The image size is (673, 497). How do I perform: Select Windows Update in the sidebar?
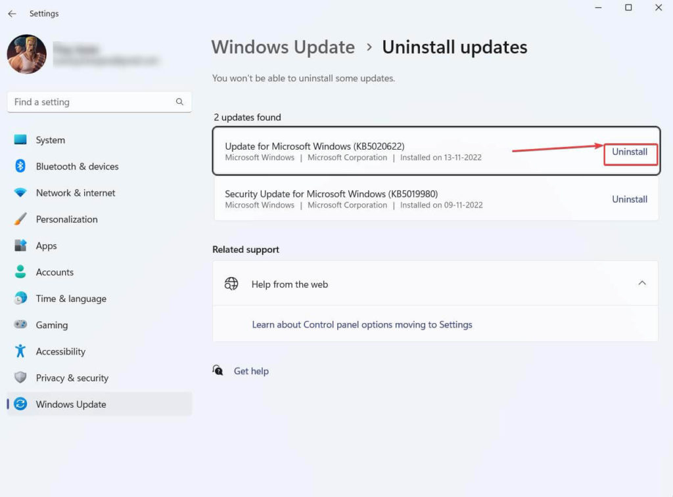[x=99, y=404]
